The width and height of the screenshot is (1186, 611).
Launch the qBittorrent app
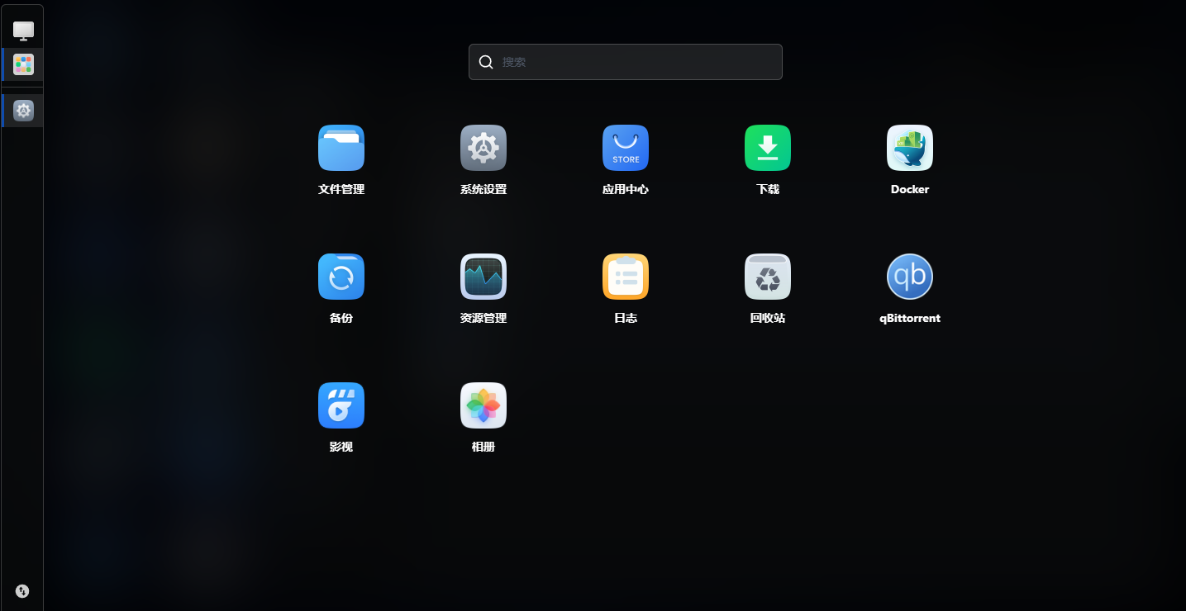pyautogui.click(x=910, y=277)
